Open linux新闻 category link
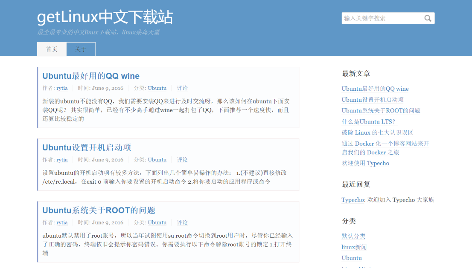472x268 pixels. (354, 247)
